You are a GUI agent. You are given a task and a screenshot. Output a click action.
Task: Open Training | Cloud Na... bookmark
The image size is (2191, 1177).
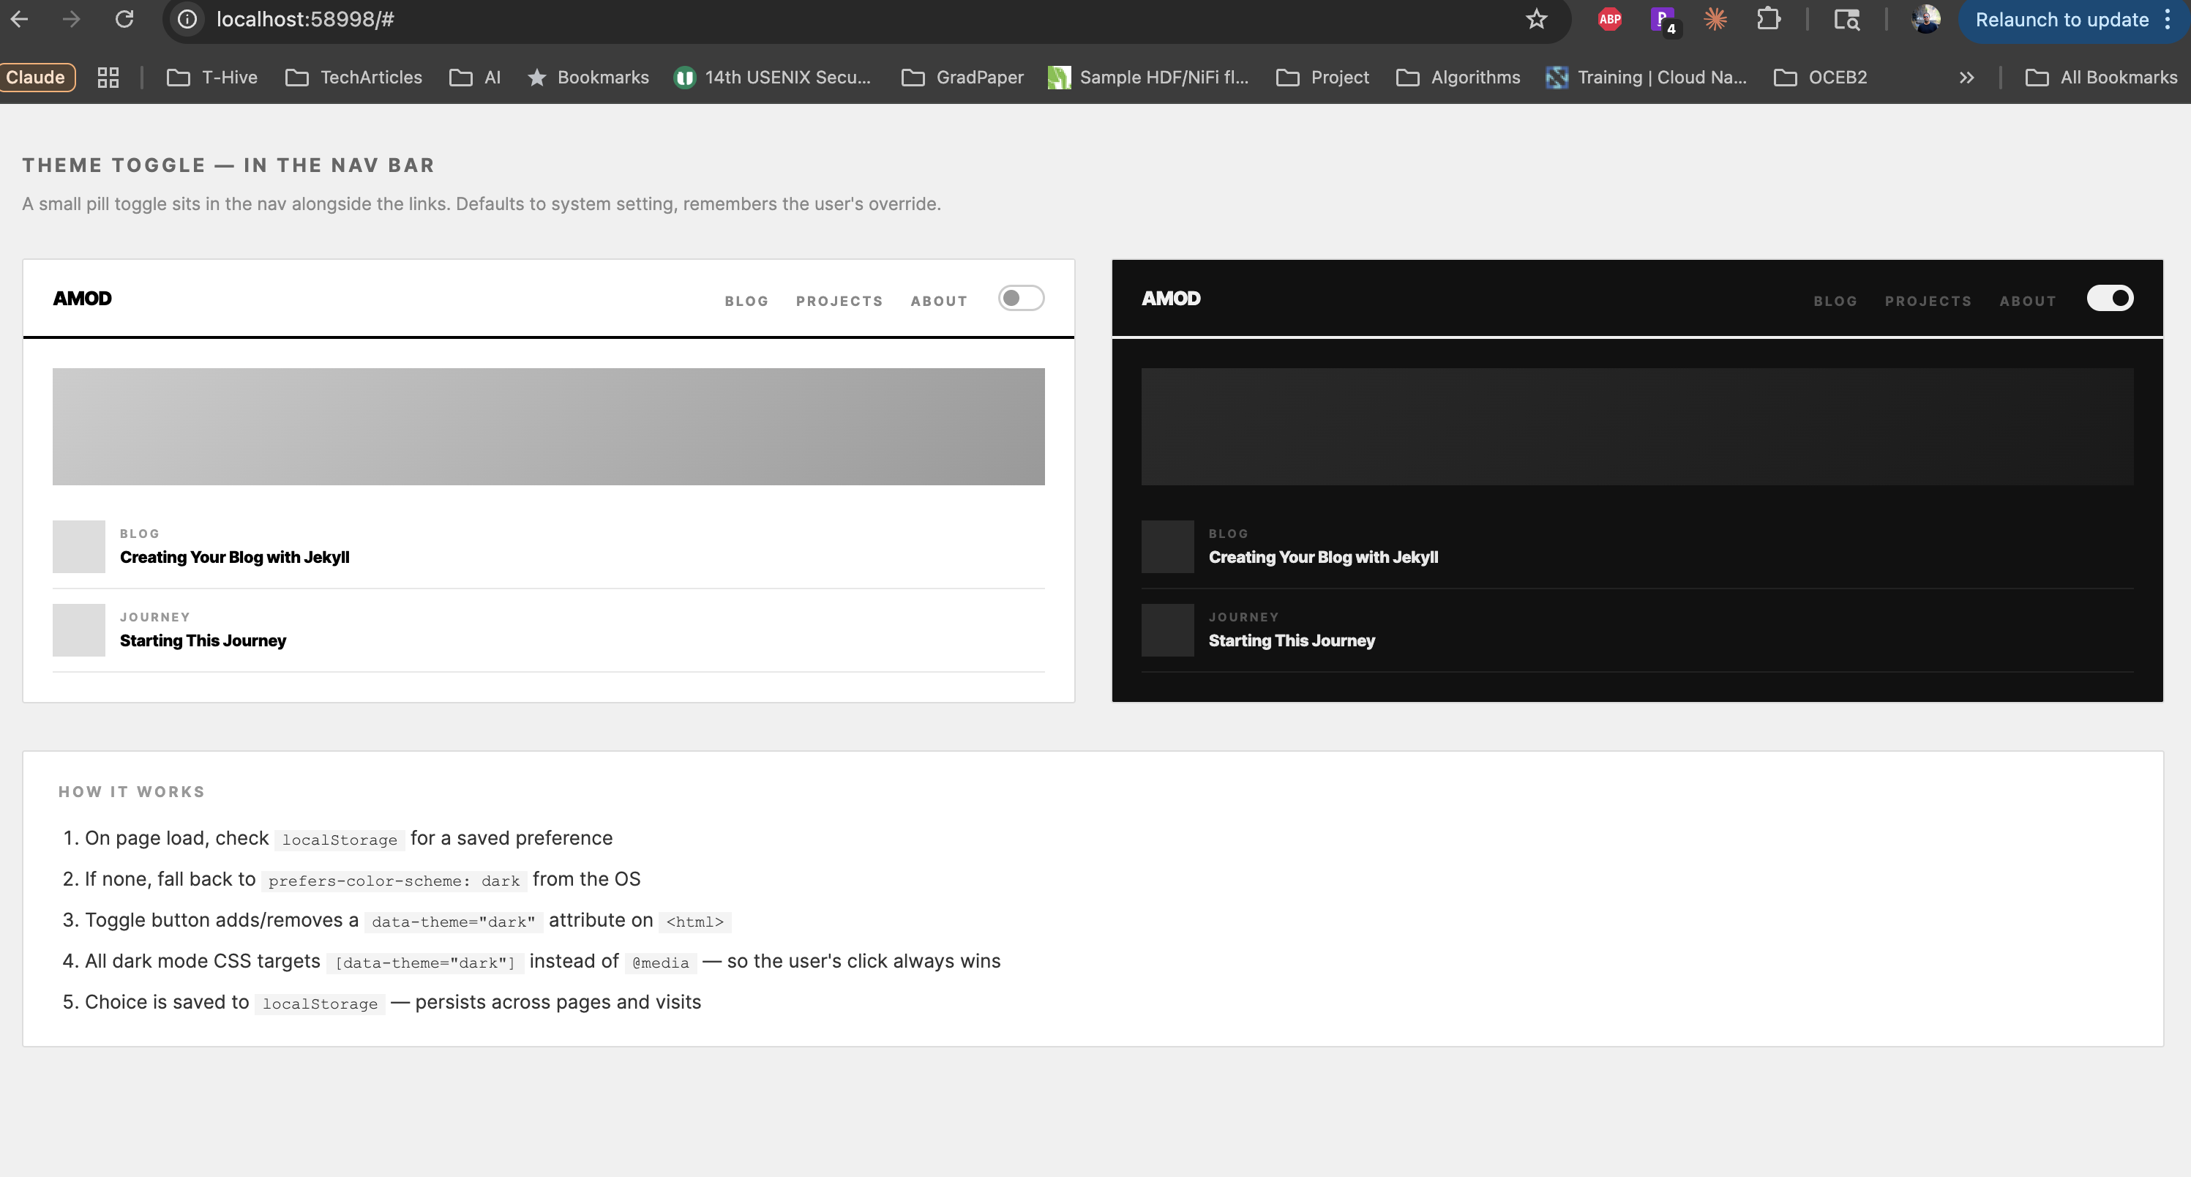point(1647,78)
